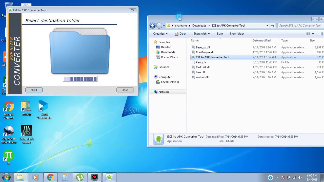Image resolution: width=324 pixels, height=182 pixels.
Task: Open the volume speaker tray icon
Action: coord(300,178)
